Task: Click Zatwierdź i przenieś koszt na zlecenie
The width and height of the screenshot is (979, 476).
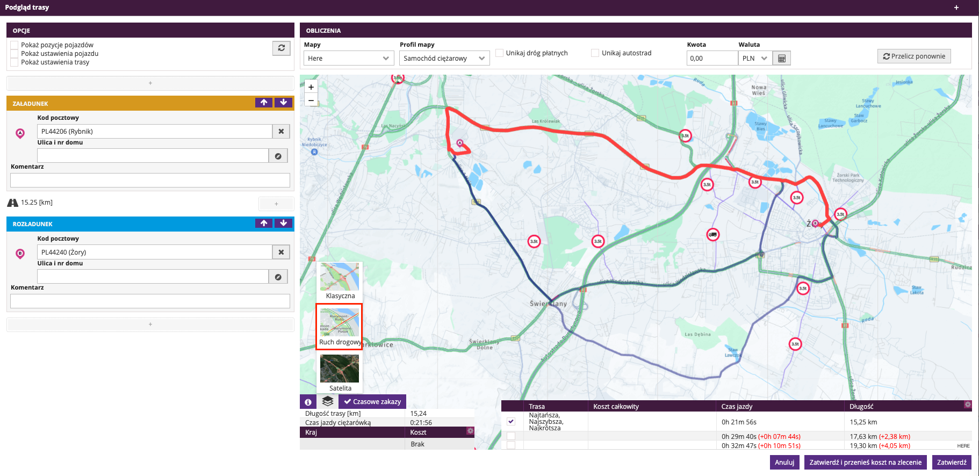Action: click(x=865, y=462)
